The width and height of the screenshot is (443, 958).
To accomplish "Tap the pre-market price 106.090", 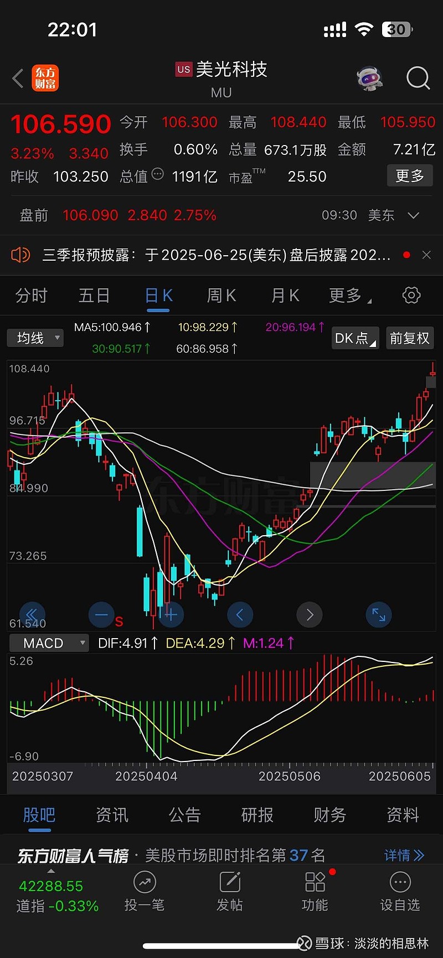I will coord(90,215).
